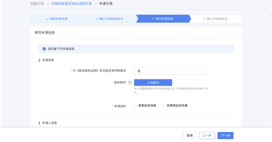This screenshot has height=142, width=272.
Task: Click the dropdown chevron arrow showing 是
Action: click(204, 71)
